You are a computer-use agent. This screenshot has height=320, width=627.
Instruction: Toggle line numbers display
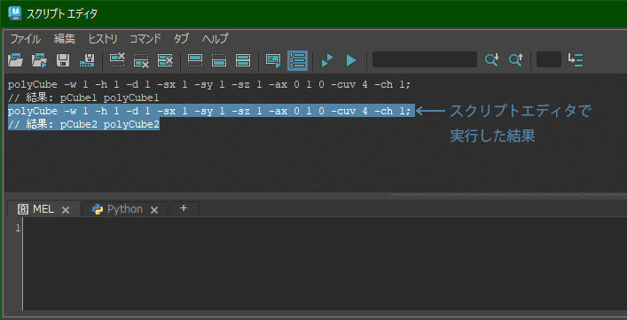pos(297,60)
